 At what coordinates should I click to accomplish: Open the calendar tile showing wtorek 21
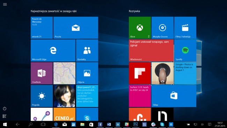click(x=42, y=28)
